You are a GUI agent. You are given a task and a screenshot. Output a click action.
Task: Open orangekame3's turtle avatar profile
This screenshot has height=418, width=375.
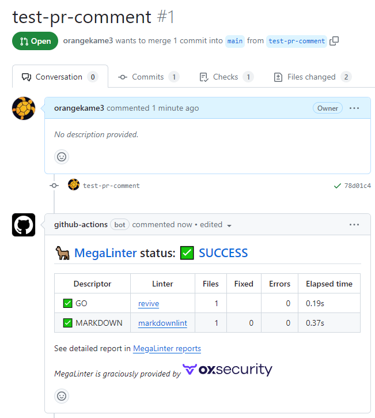click(x=24, y=108)
